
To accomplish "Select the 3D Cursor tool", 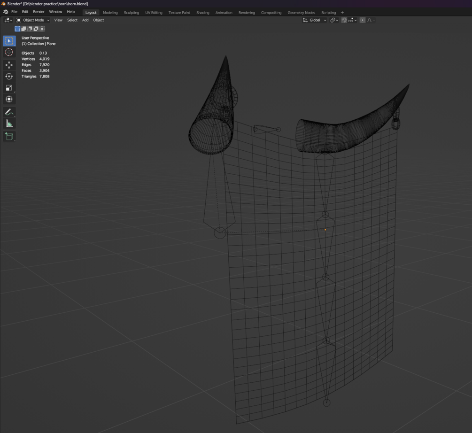I will point(9,52).
